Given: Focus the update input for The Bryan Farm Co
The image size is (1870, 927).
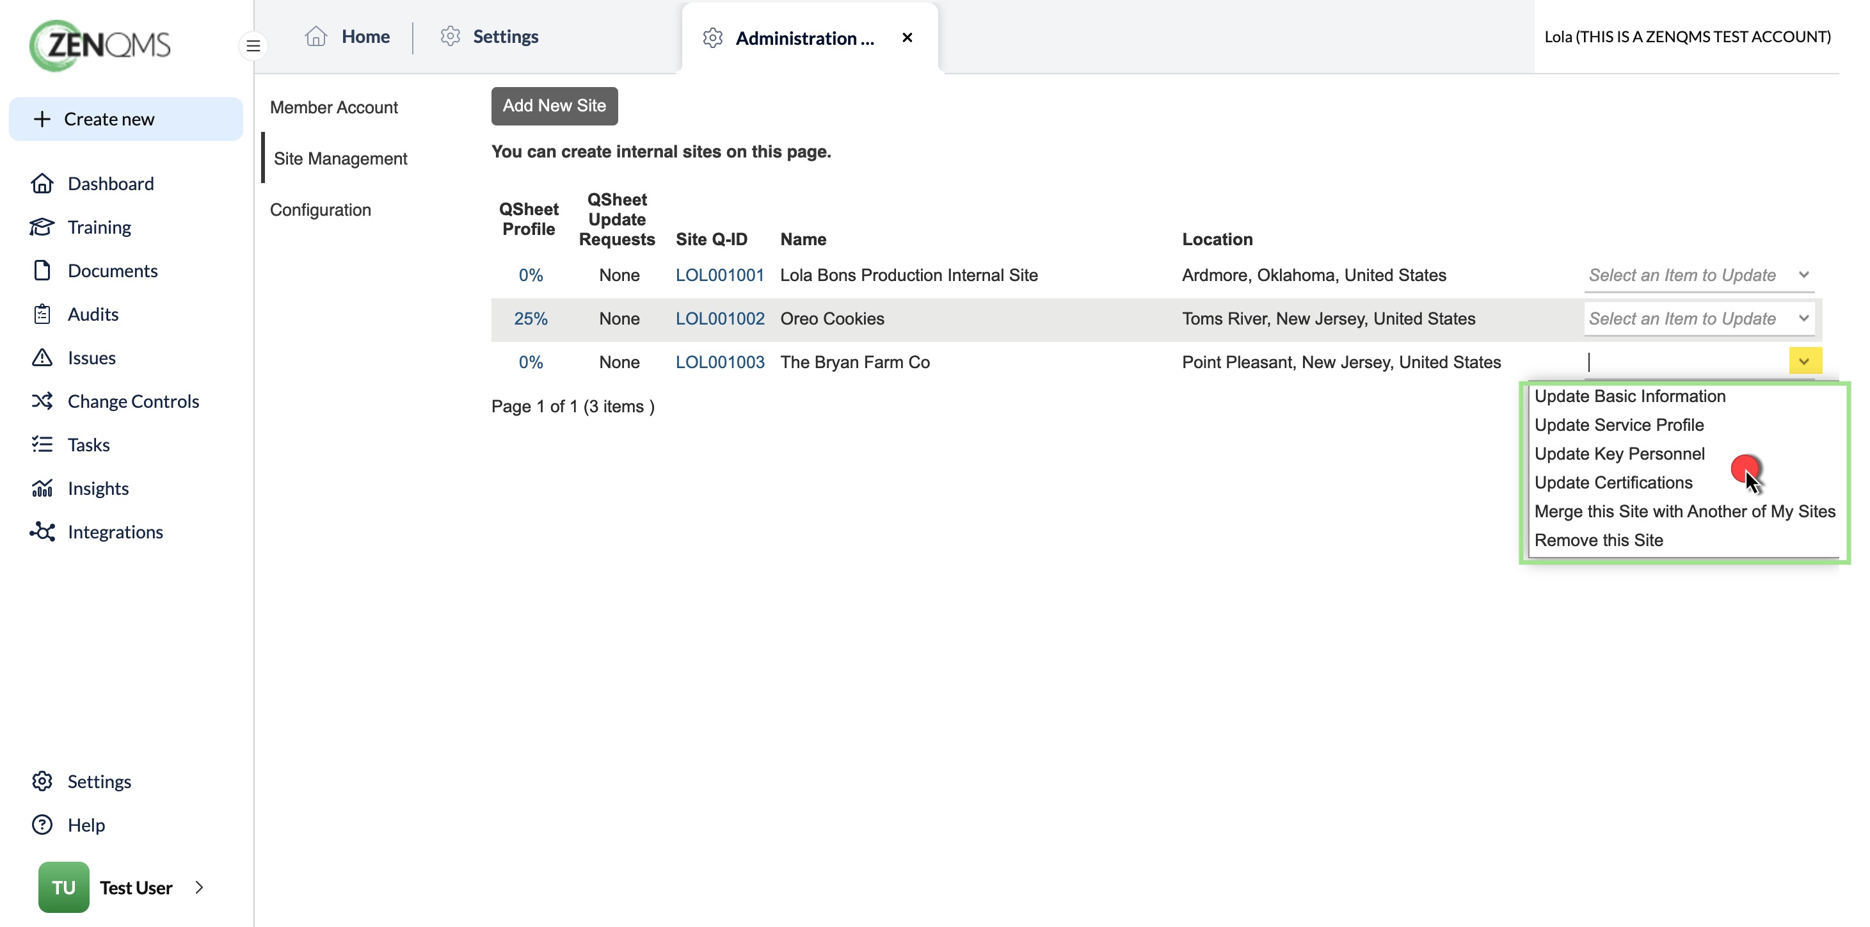Looking at the screenshot, I should (x=1686, y=362).
